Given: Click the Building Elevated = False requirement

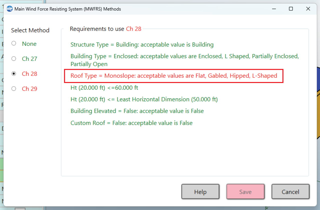Looking at the screenshot, I should click(137, 111).
